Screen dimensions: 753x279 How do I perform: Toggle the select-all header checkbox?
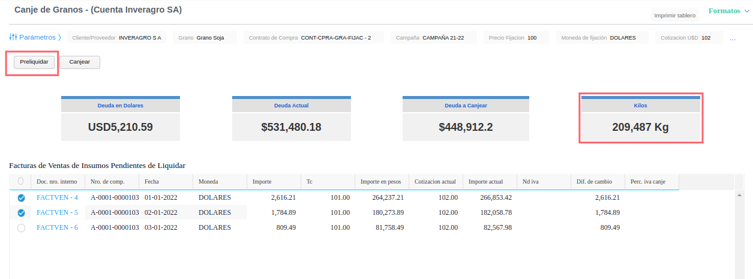click(21, 181)
